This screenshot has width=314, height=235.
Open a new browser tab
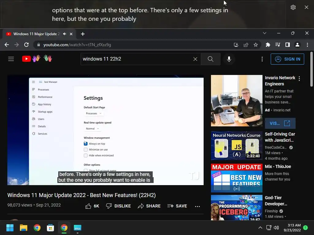pyautogui.click(x=83, y=34)
